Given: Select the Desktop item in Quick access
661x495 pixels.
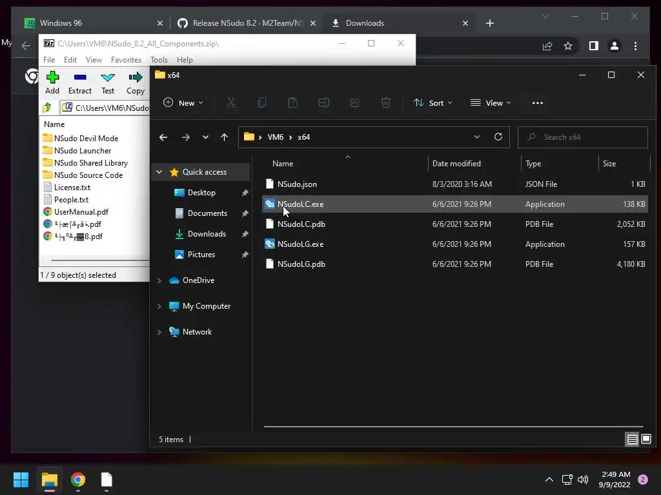Looking at the screenshot, I should click(201, 193).
